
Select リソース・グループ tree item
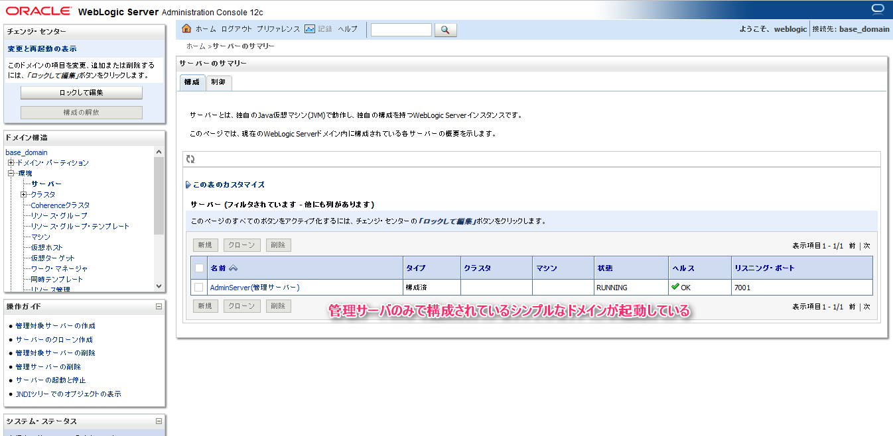[x=59, y=216]
